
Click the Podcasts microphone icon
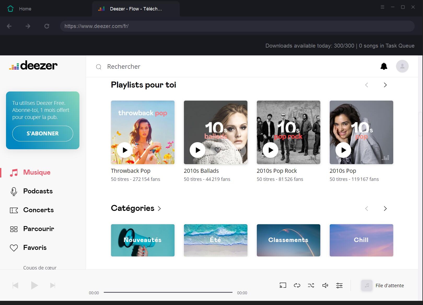14,192
